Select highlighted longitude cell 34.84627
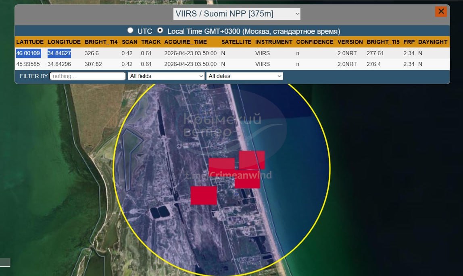 point(59,53)
